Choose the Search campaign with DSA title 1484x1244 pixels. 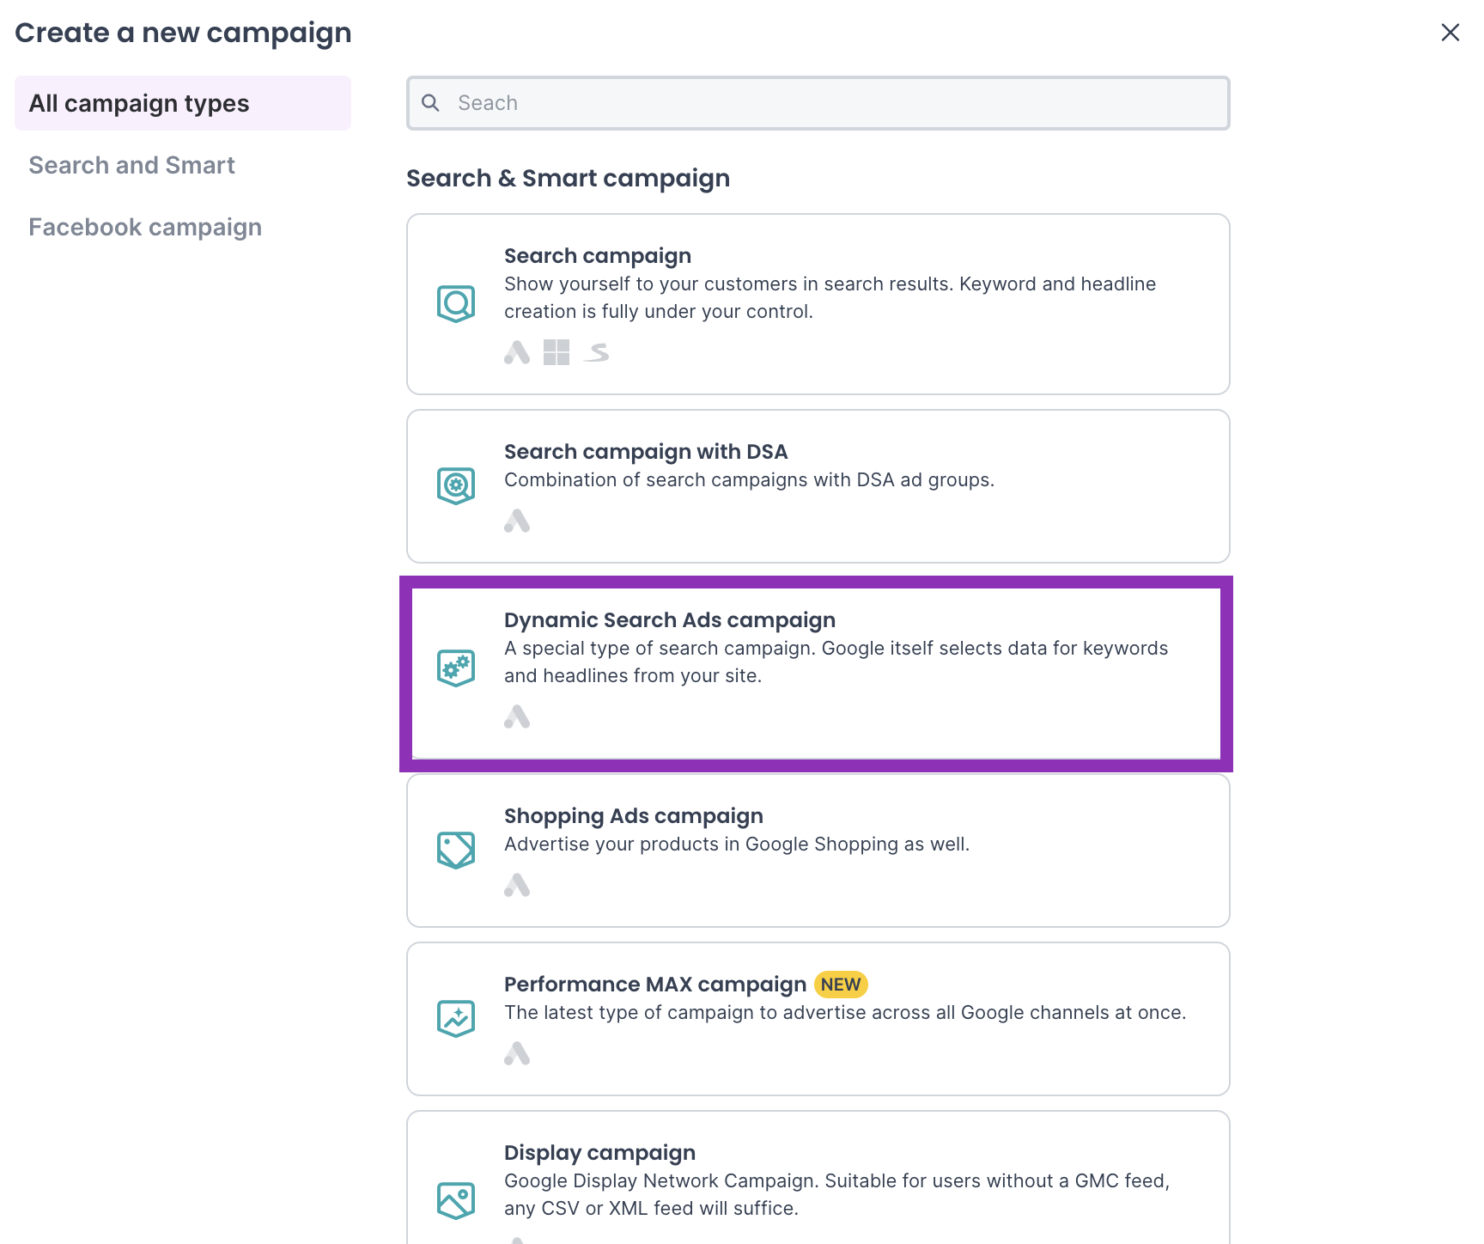click(646, 452)
